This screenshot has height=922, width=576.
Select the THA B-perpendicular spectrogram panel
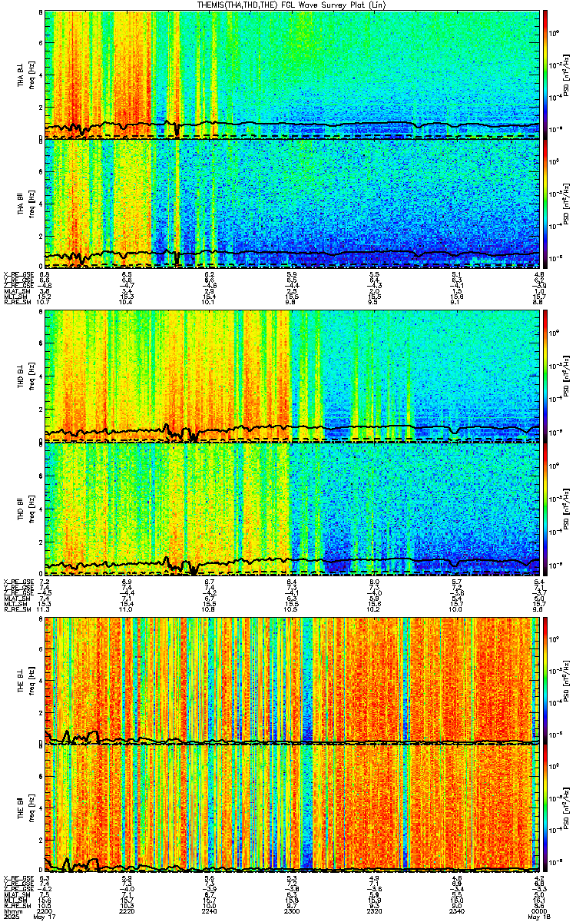pos(292,75)
